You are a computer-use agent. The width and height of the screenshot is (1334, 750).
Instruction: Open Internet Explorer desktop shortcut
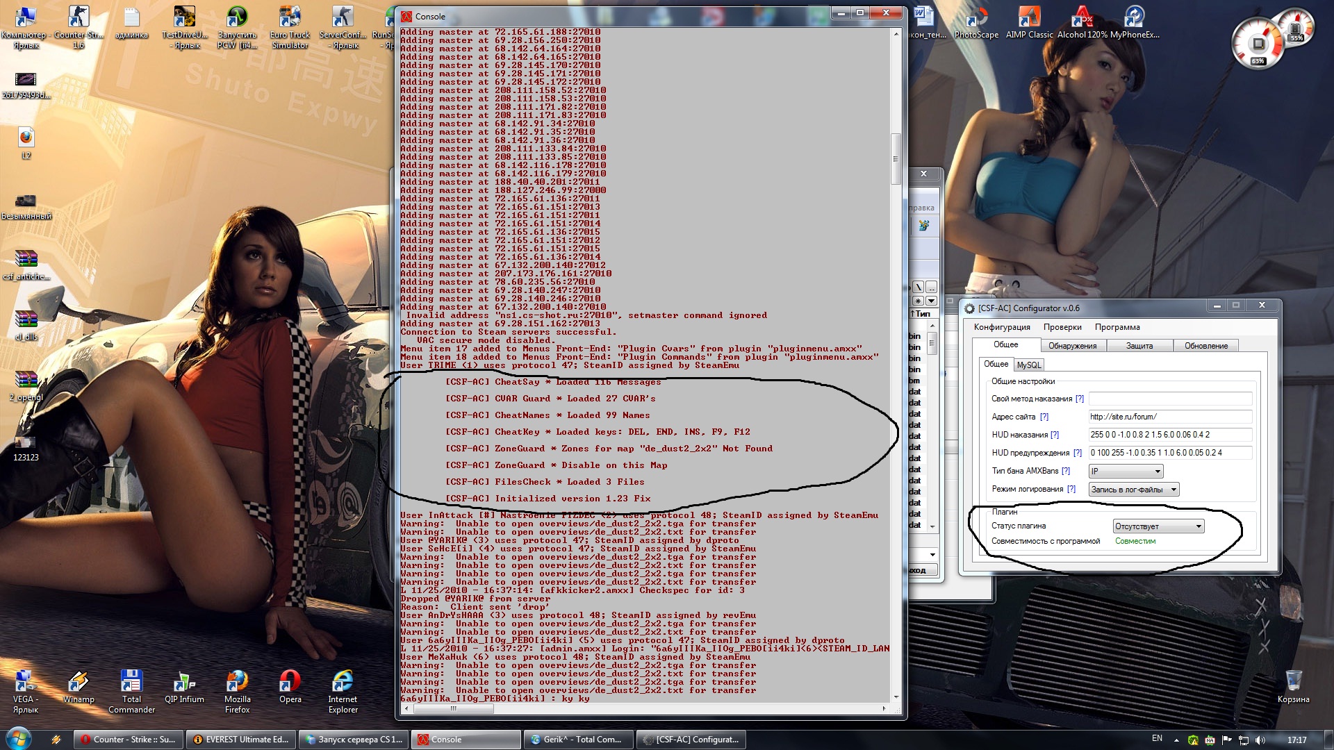click(x=343, y=692)
